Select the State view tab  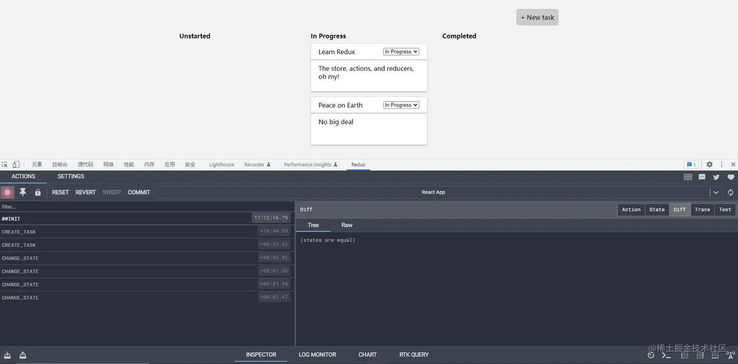[x=656, y=209]
